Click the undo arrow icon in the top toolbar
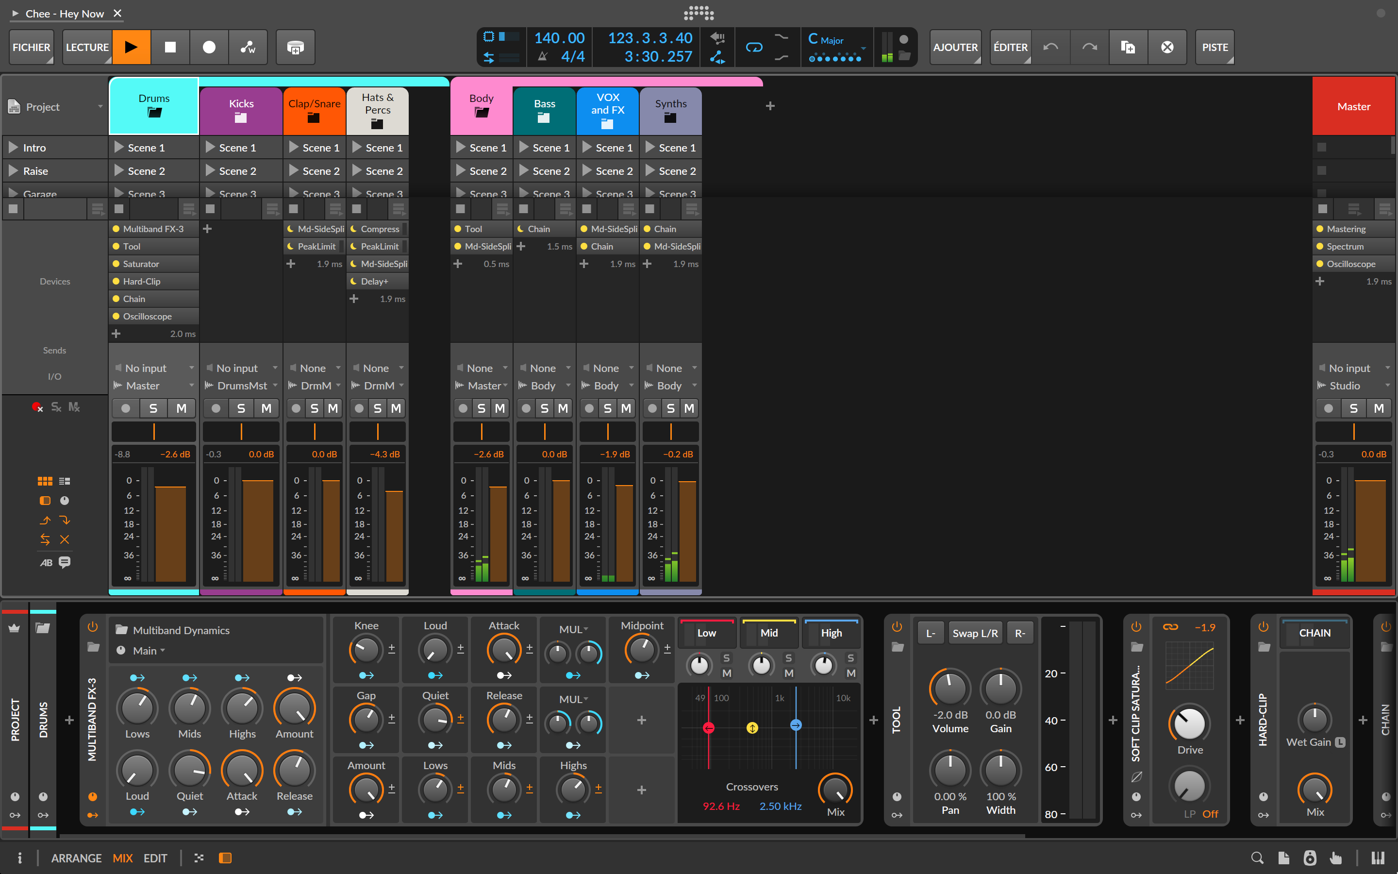The width and height of the screenshot is (1398, 874). tap(1051, 47)
